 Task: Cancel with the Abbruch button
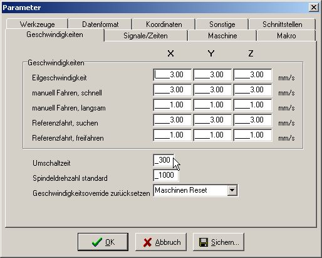(161, 242)
